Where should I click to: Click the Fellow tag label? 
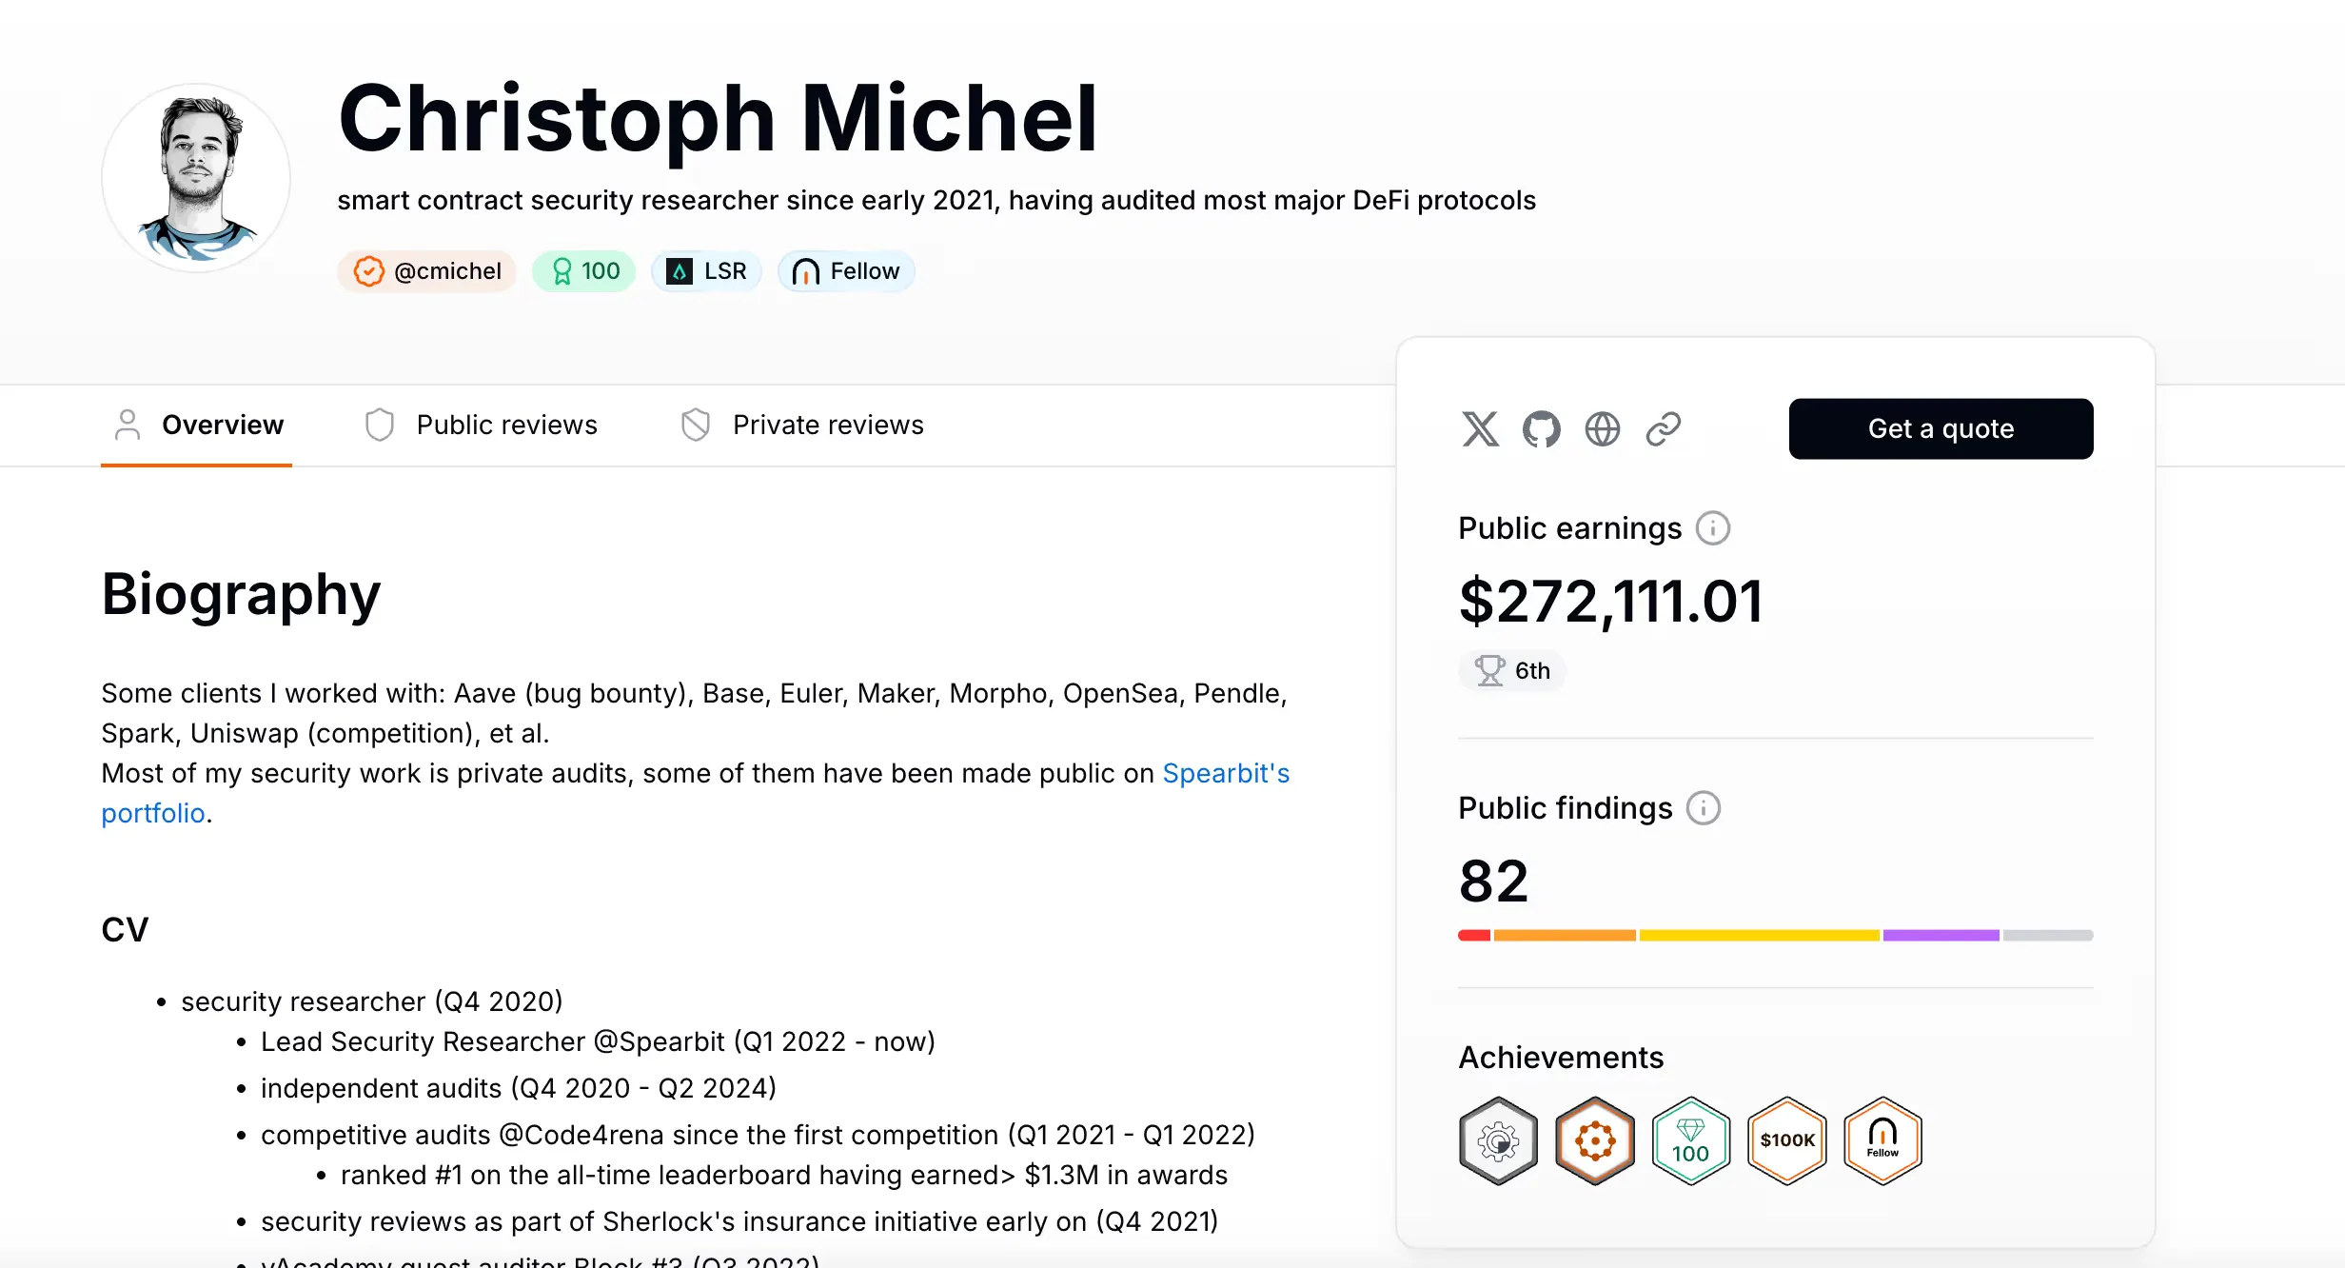(864, 271)
